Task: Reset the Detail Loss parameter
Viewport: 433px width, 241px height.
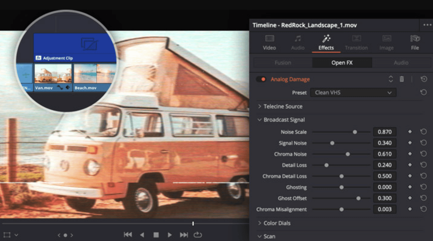Action: click(x=424, y=165)
